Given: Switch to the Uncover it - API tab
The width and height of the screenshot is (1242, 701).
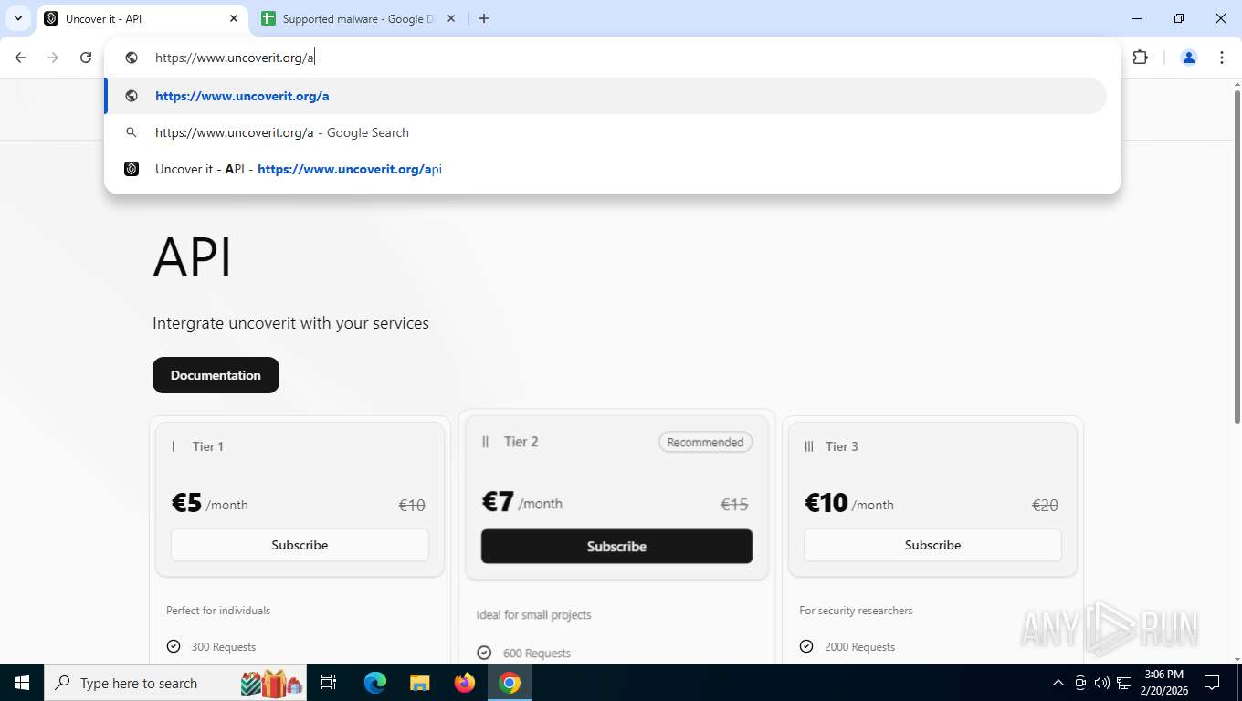Looking at the screenshot, I should (x=142, y=18).
